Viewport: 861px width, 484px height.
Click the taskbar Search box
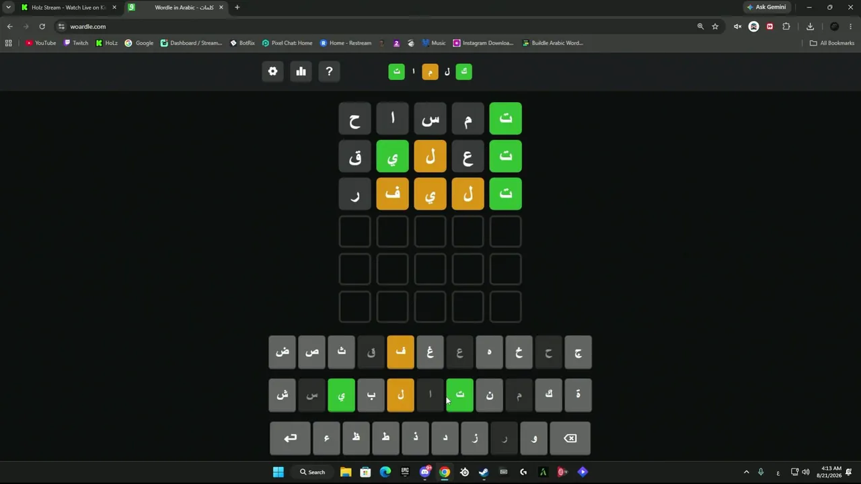point(313,472)
